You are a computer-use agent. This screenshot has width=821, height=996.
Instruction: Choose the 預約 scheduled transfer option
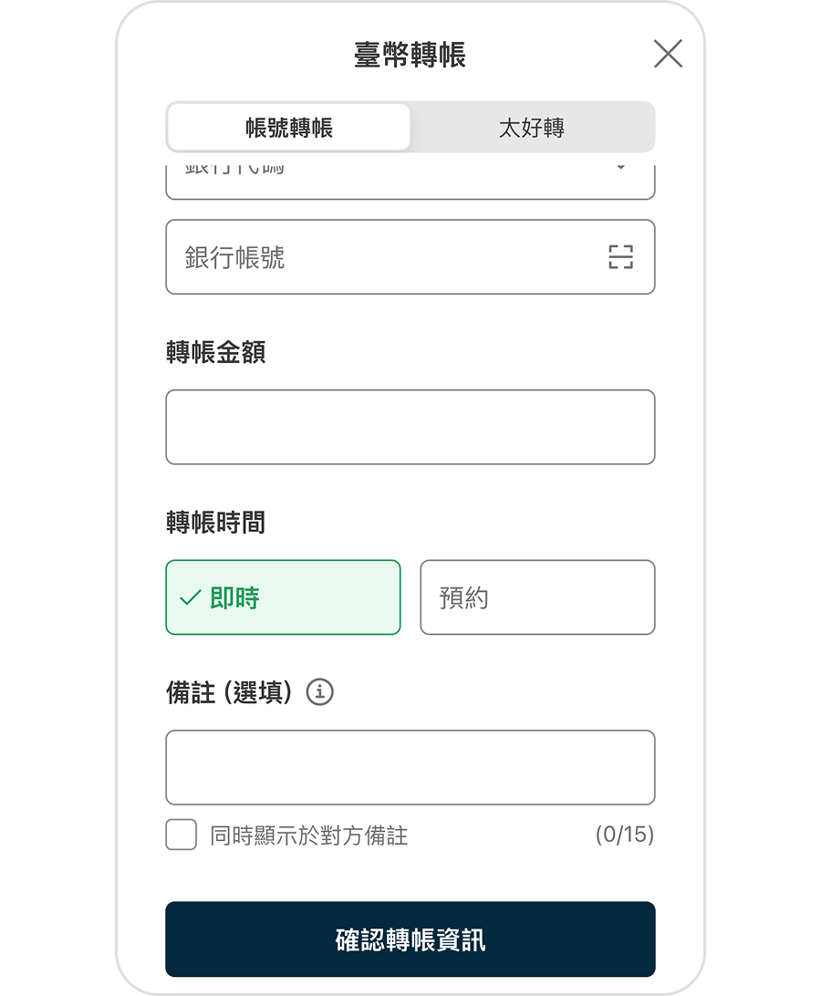[537, 597]
